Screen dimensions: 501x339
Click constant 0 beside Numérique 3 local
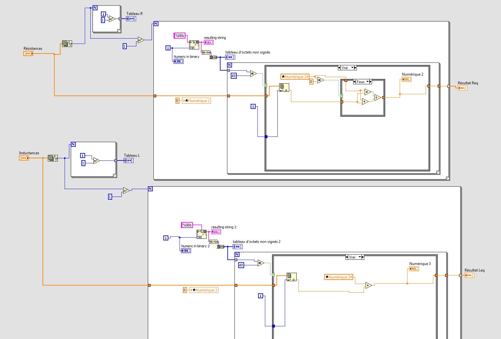tap(184, 290)
